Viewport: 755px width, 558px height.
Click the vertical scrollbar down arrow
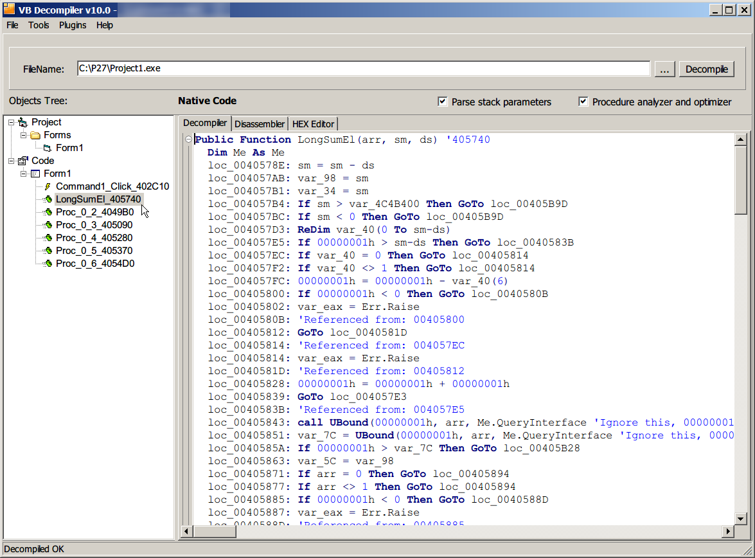pyautogui.click(x=740, y=519)
